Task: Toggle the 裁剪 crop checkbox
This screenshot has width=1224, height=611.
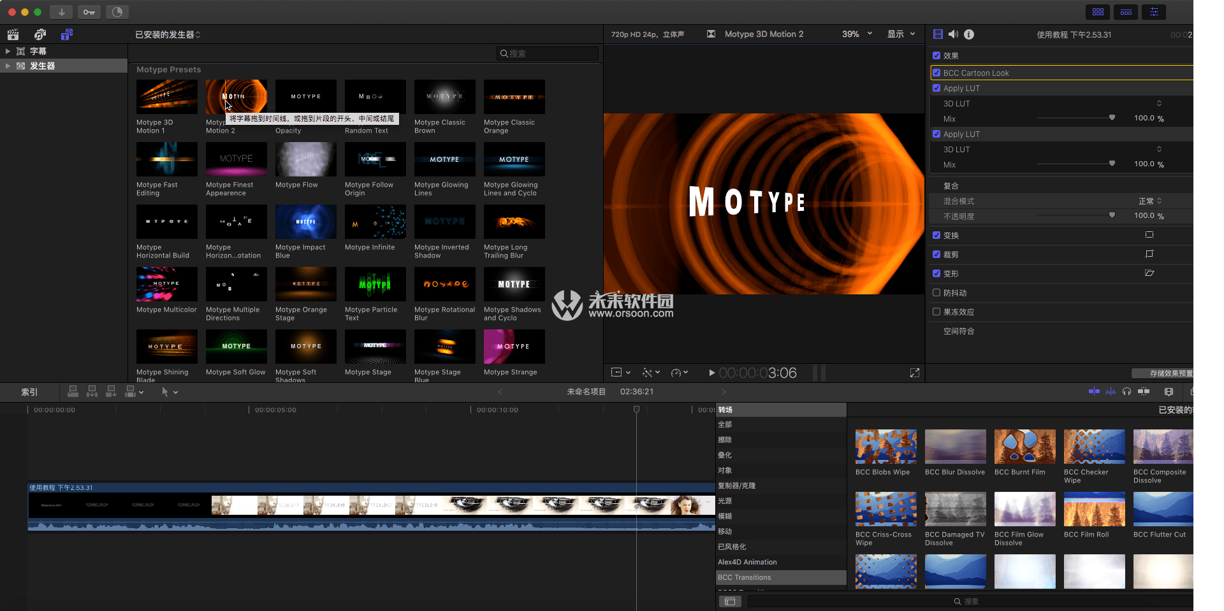Action: pyautogui.click(x=936, y=254)
